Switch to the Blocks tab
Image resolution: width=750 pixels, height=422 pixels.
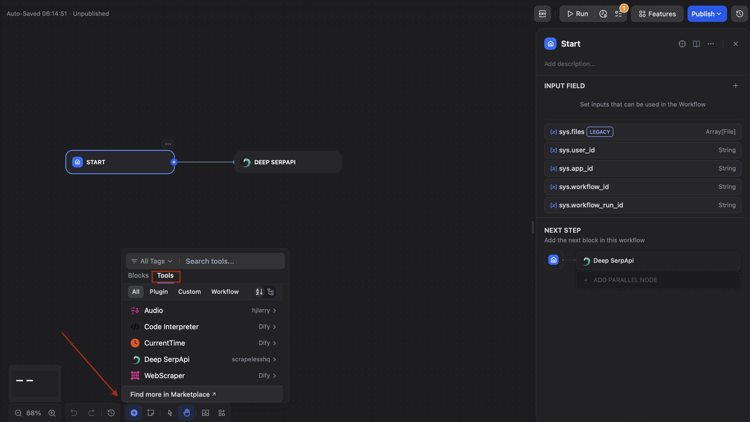coord(138,275)
